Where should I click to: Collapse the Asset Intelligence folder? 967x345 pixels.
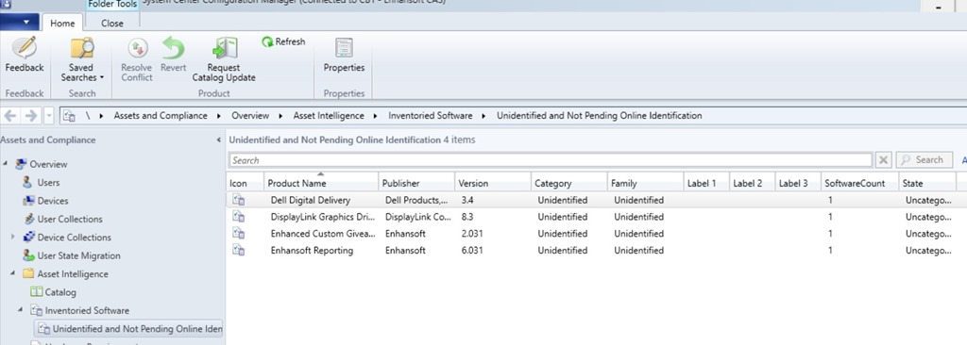13,273
